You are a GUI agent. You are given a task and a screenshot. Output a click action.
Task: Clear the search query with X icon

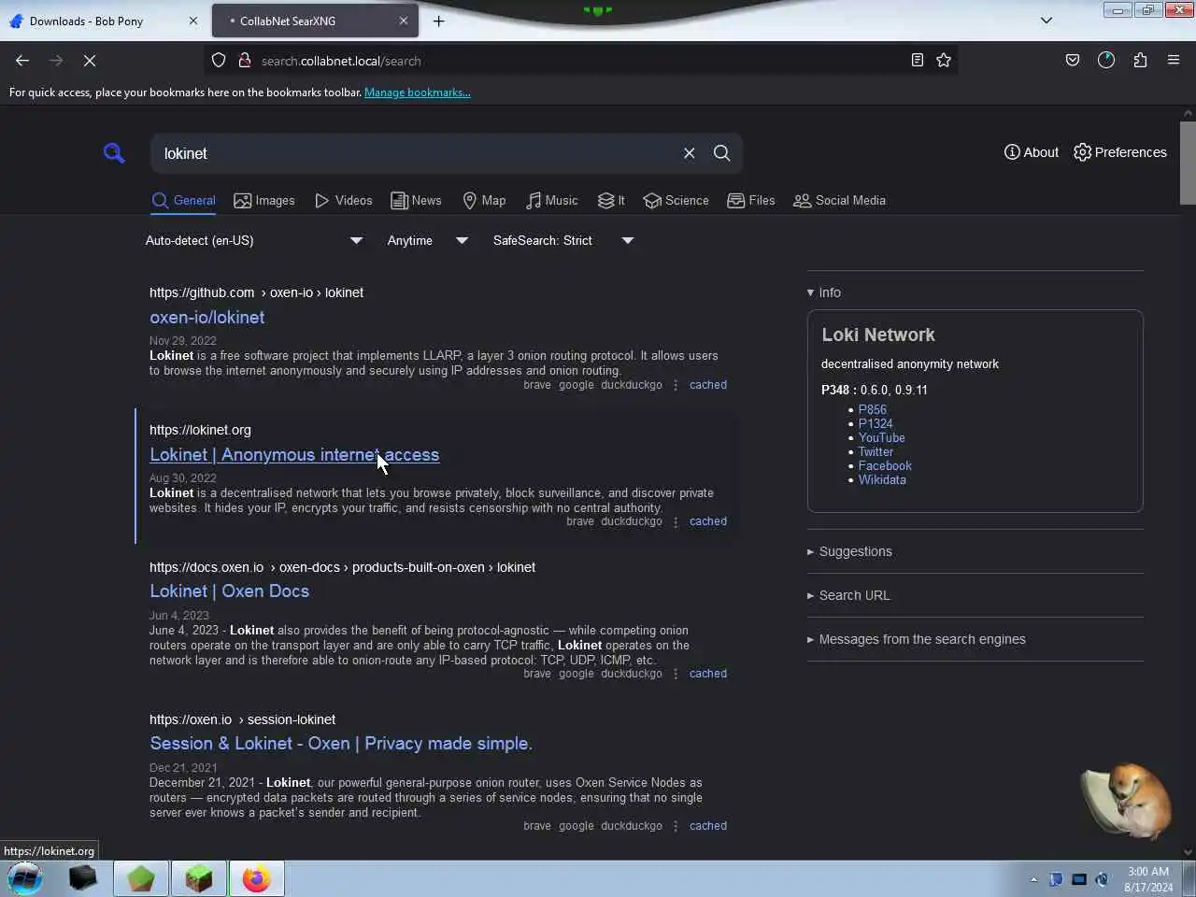coord(689,153)
